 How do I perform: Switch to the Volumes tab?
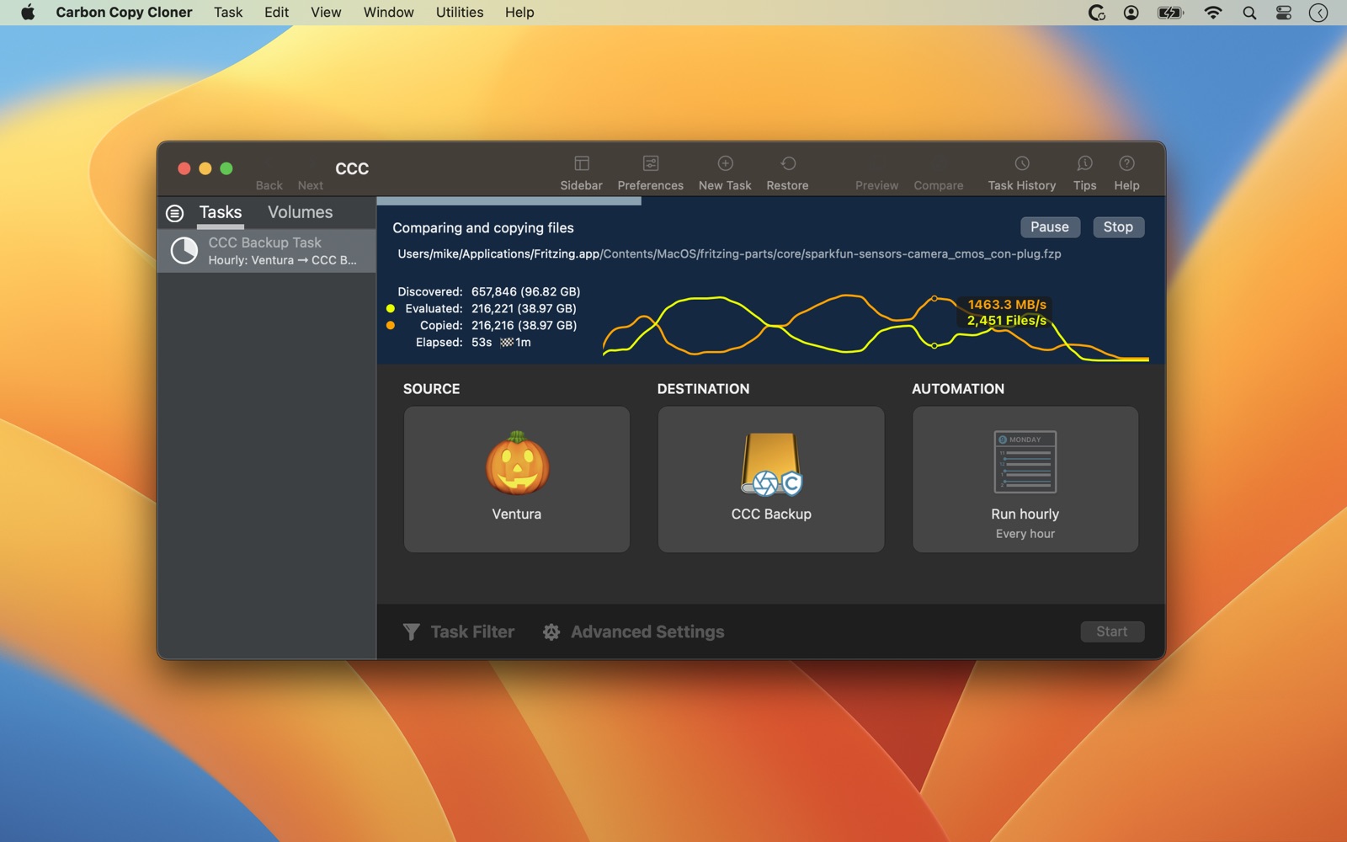click(x=301, y=212)
